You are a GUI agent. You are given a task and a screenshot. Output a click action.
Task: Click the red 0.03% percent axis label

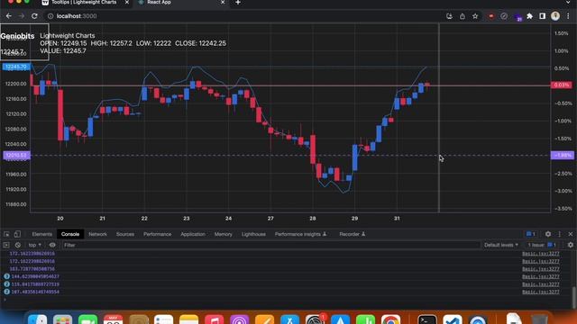point(562,85)
